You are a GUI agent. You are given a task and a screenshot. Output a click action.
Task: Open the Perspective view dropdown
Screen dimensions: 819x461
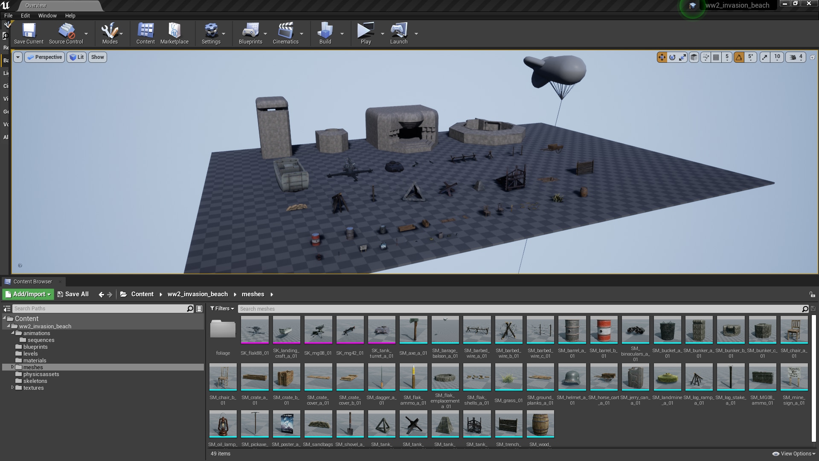[44, 57]
